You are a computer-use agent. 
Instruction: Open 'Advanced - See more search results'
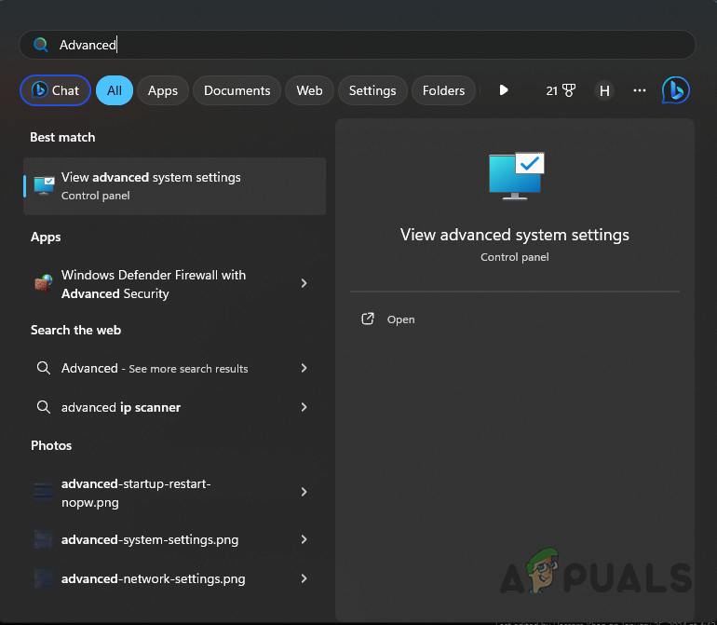coord(175,368)
